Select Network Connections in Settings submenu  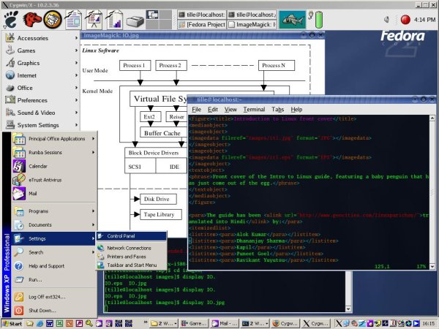tap(128, 248)
